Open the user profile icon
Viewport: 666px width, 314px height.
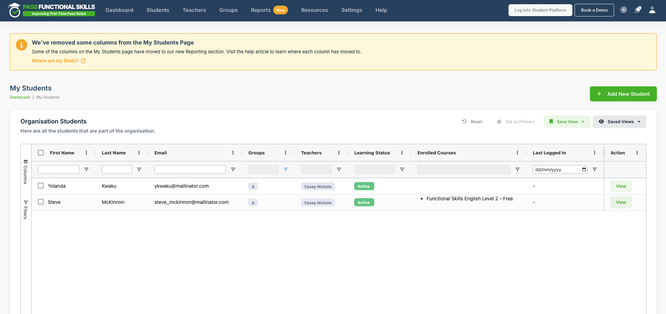(652, 10)
